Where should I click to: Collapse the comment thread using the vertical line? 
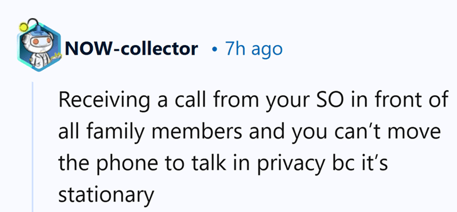[33, 147]
